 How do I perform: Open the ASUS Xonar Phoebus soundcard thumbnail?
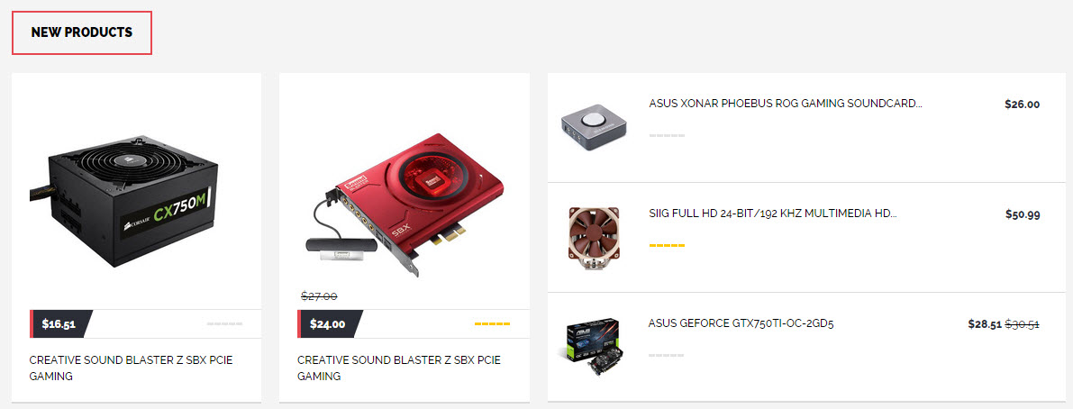point(594,128)
